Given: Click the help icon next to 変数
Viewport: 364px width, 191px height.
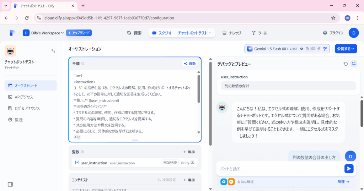Looking at the screenshot, I should click(82, 152).
